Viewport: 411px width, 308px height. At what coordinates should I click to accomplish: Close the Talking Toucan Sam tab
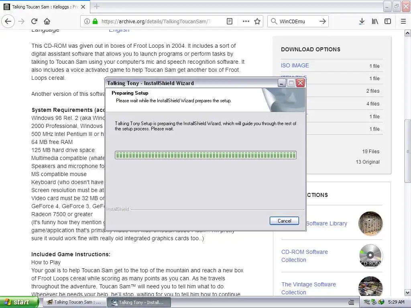(83, 7)
